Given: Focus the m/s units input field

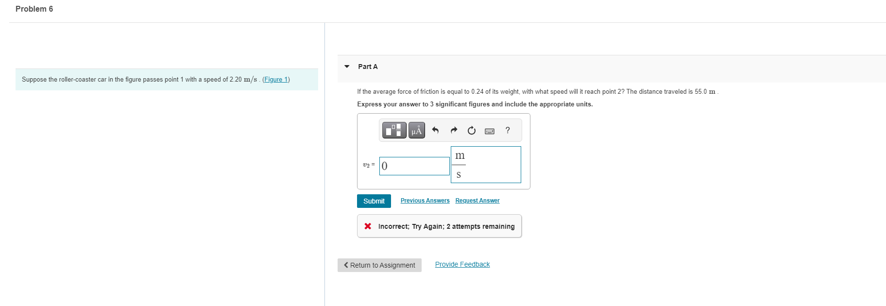Looking at the screenshot, I should pos(486,165).
